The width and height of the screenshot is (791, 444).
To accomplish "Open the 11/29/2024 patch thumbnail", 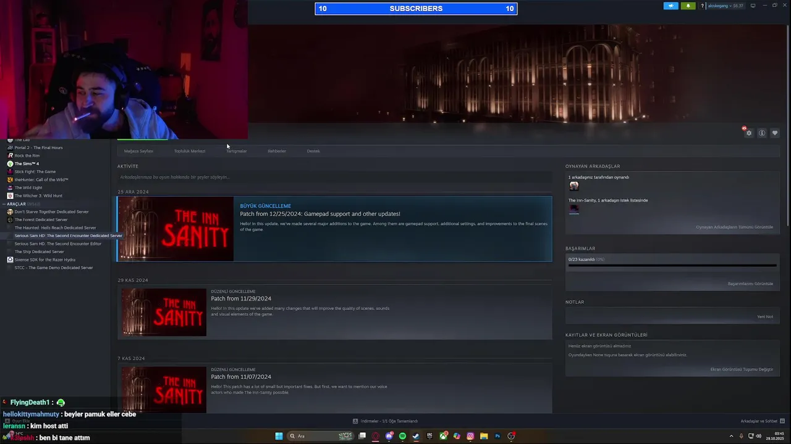I will 164,312.
